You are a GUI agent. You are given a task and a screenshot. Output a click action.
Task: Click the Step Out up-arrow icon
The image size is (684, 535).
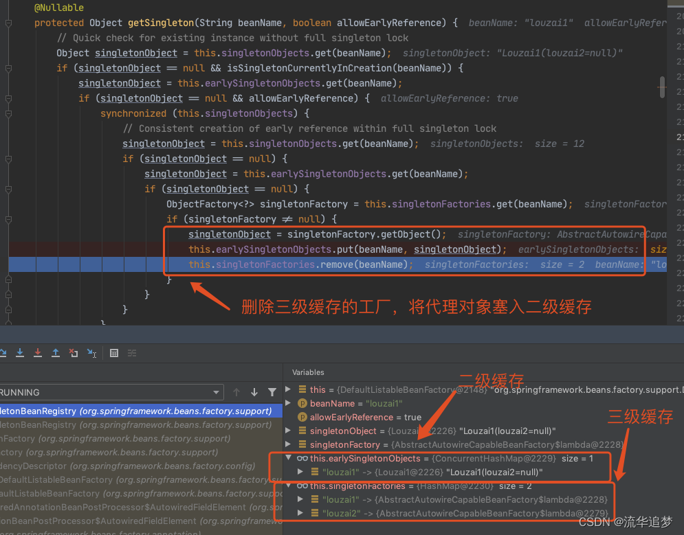[56, 353]
